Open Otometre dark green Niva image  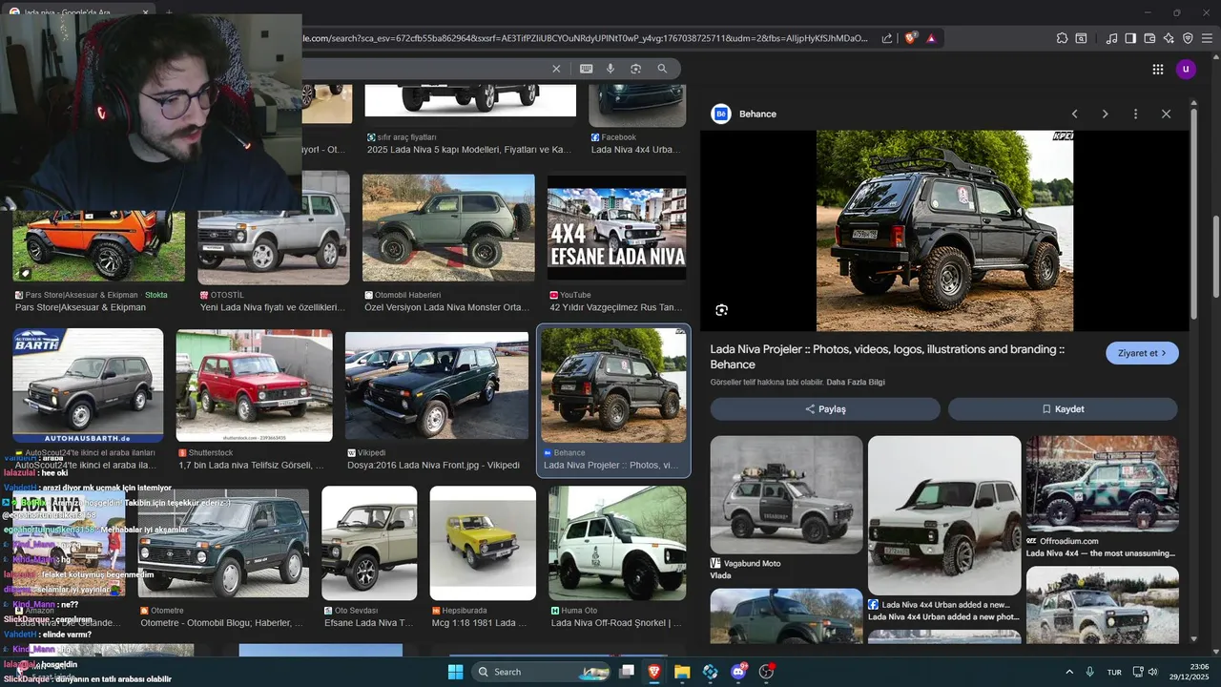click(223, 543)
